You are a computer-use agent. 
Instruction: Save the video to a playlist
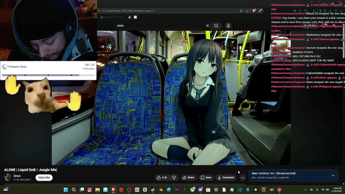pos(206,178)
